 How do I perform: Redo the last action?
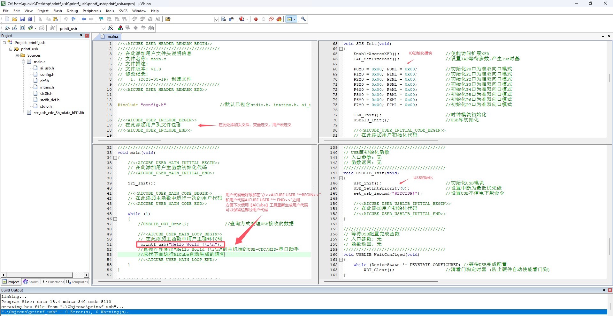click(x=73, y=19)
